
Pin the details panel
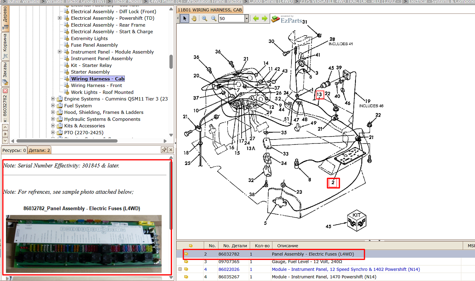(x=164, y=150)
